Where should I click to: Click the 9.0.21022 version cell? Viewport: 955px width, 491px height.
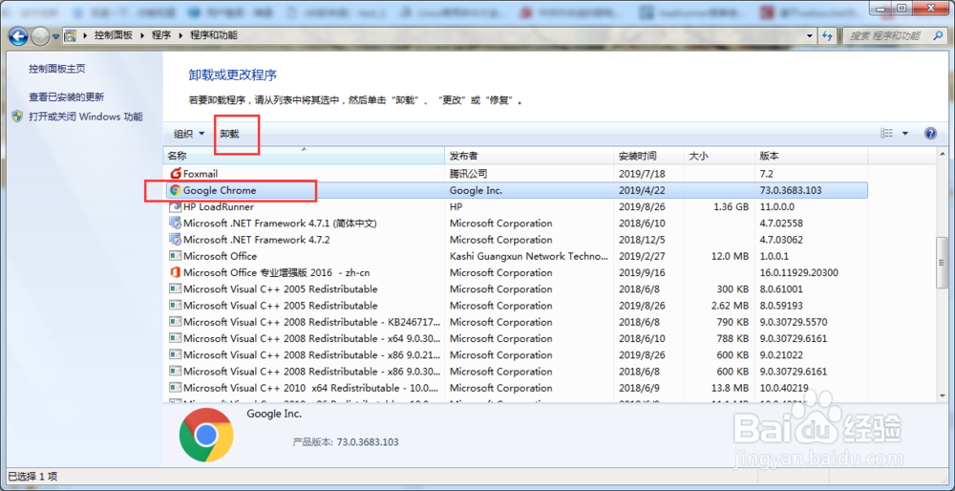pos(781,354)
